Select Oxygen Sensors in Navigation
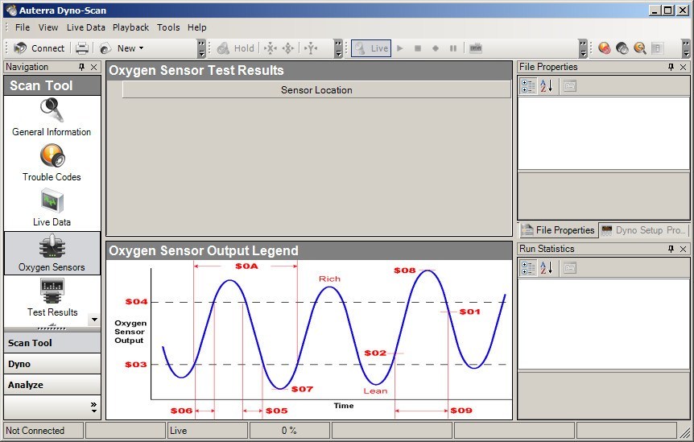694x442 pixels. pyautogui.click(x=52, y=253)
